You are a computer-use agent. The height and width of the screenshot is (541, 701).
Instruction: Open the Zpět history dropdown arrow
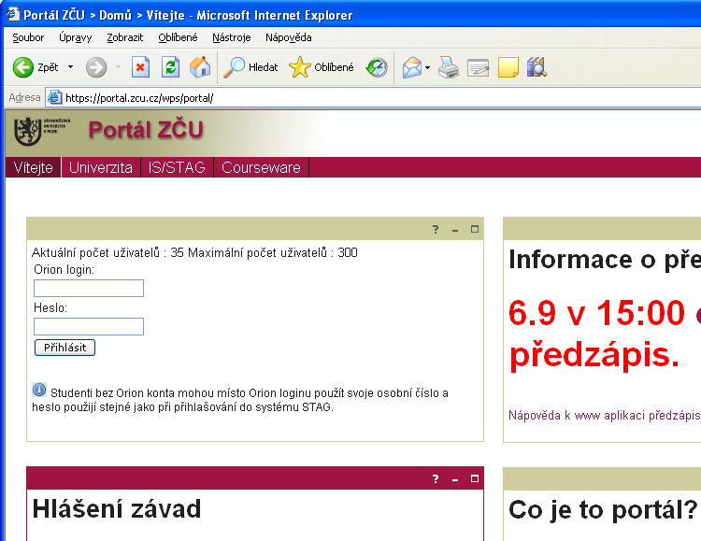(70, 67)
